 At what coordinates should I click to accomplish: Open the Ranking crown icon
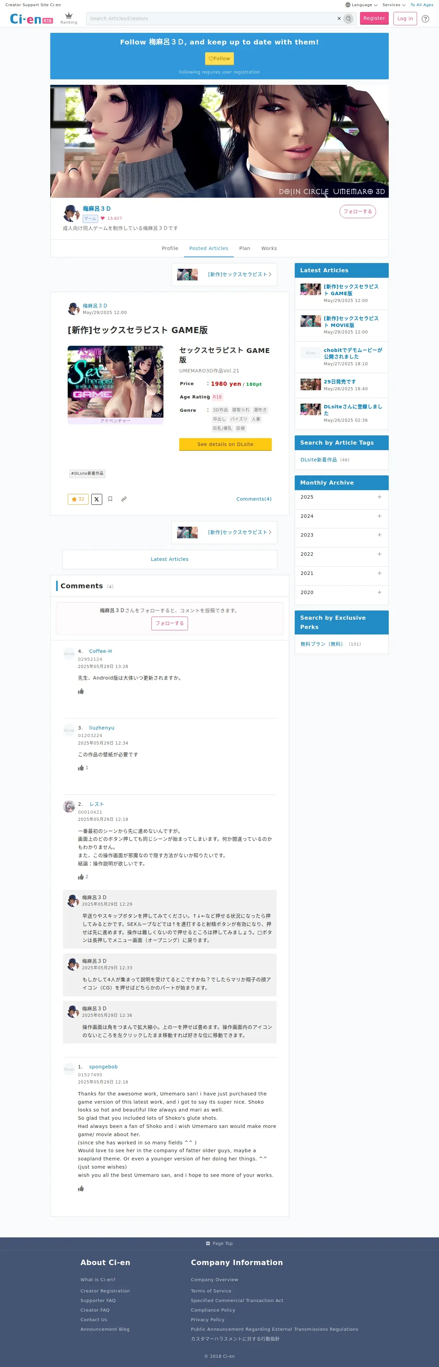(68, 18)
